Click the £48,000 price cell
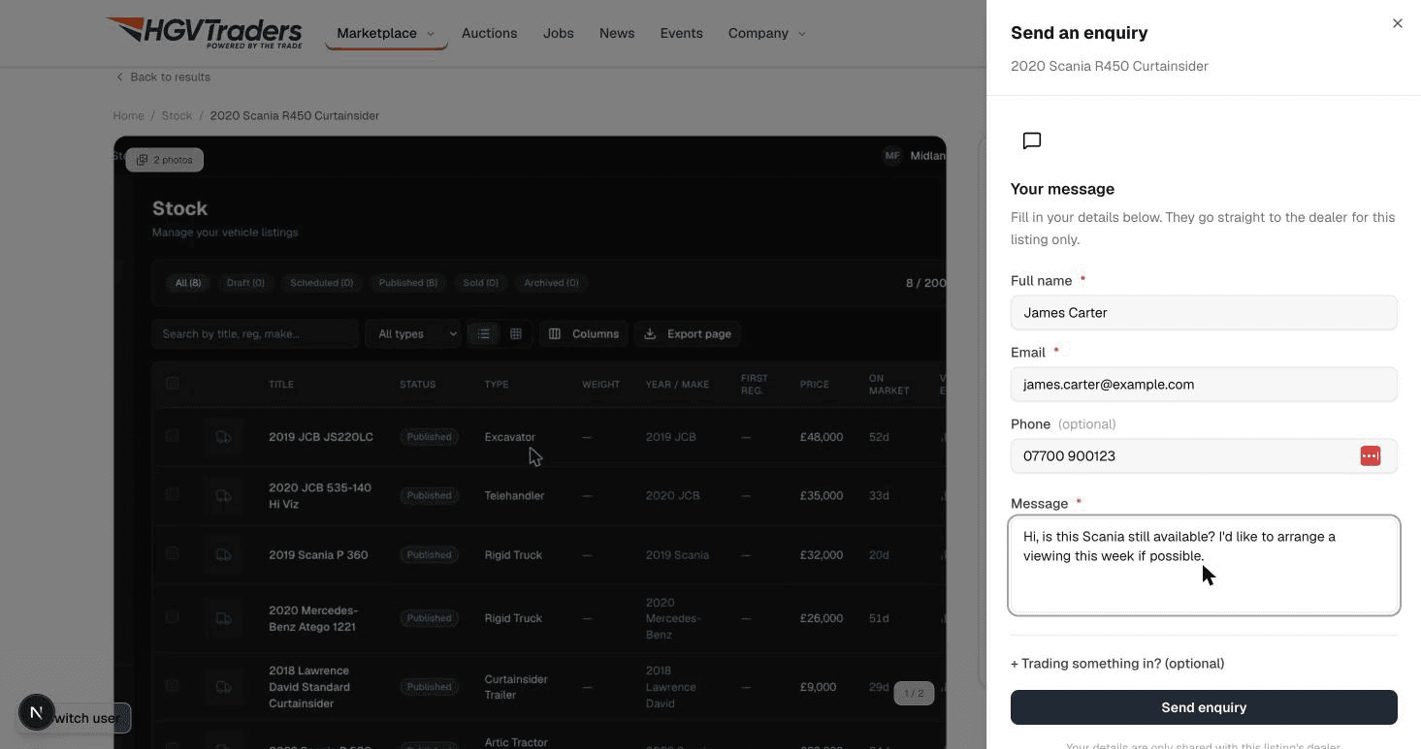 click(822, 437)
